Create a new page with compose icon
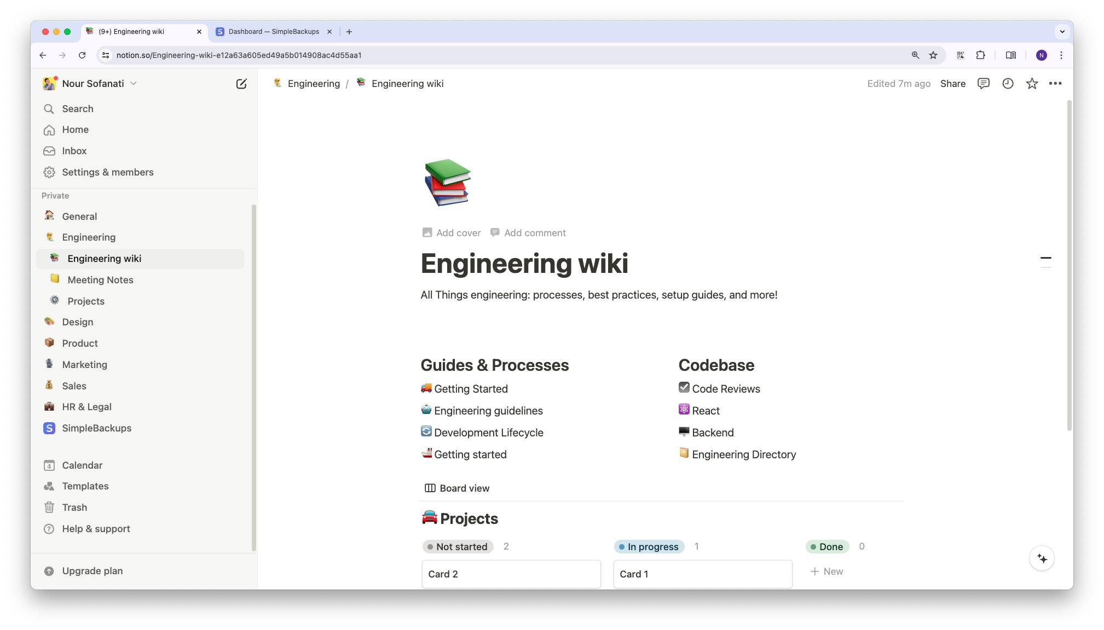This screenshot has width=1104, height=630. point(241,84)
